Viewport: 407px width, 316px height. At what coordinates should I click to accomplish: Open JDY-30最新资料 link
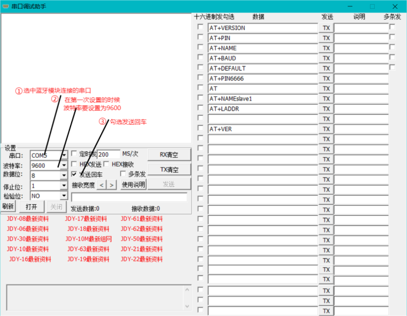[x=28, y=239]
